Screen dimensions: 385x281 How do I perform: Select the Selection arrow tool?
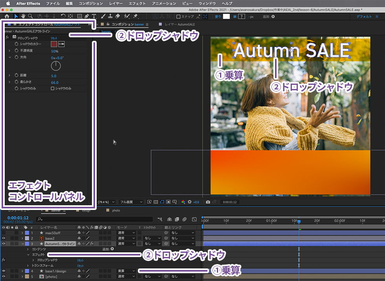[16, 16]
